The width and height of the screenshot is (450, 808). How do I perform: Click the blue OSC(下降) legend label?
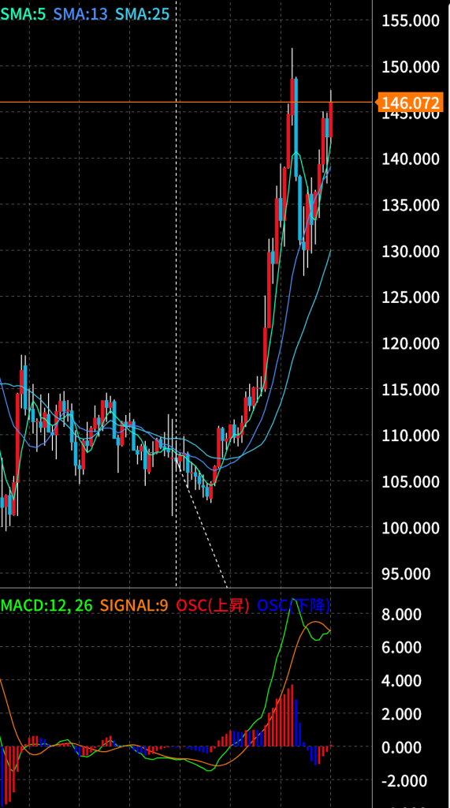pyautogui.click(x=293, y=605)
